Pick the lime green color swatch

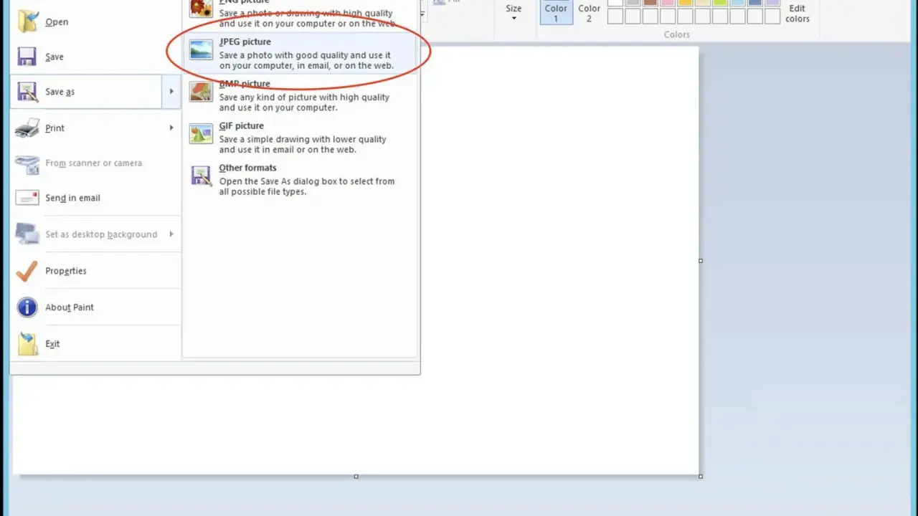pos(719,2)
